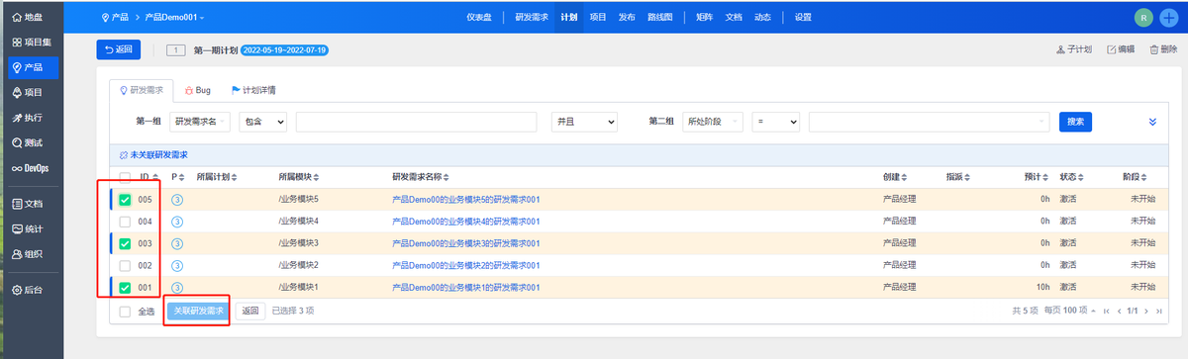Click the 产品 breadcrumb in the header
Image resolution: width=1188 pixels, height=359 pixels.
[x=117, y=18]
